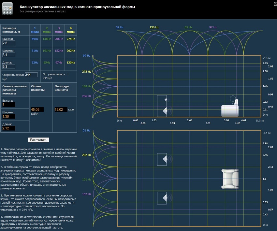Select the lower speaker in the plan view

click(165, 198)
